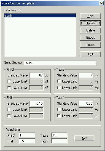Focus the Tau-e Standard Value field
The image size is (105, 151).
[x=86, y=75]
